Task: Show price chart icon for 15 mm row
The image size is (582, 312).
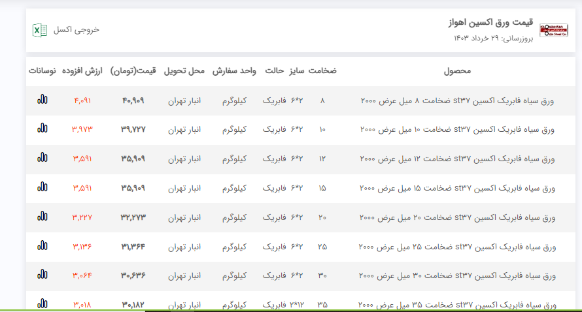Action: [x=43, y=188]
